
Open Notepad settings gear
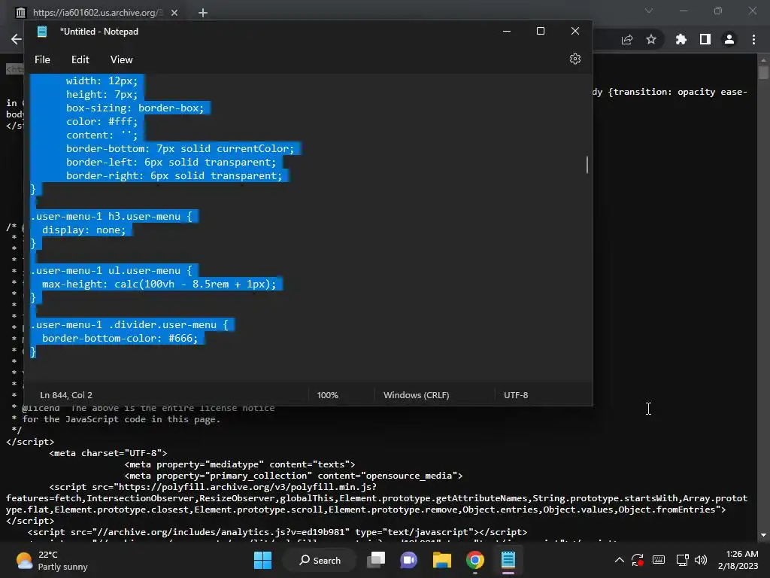[575, 59]
